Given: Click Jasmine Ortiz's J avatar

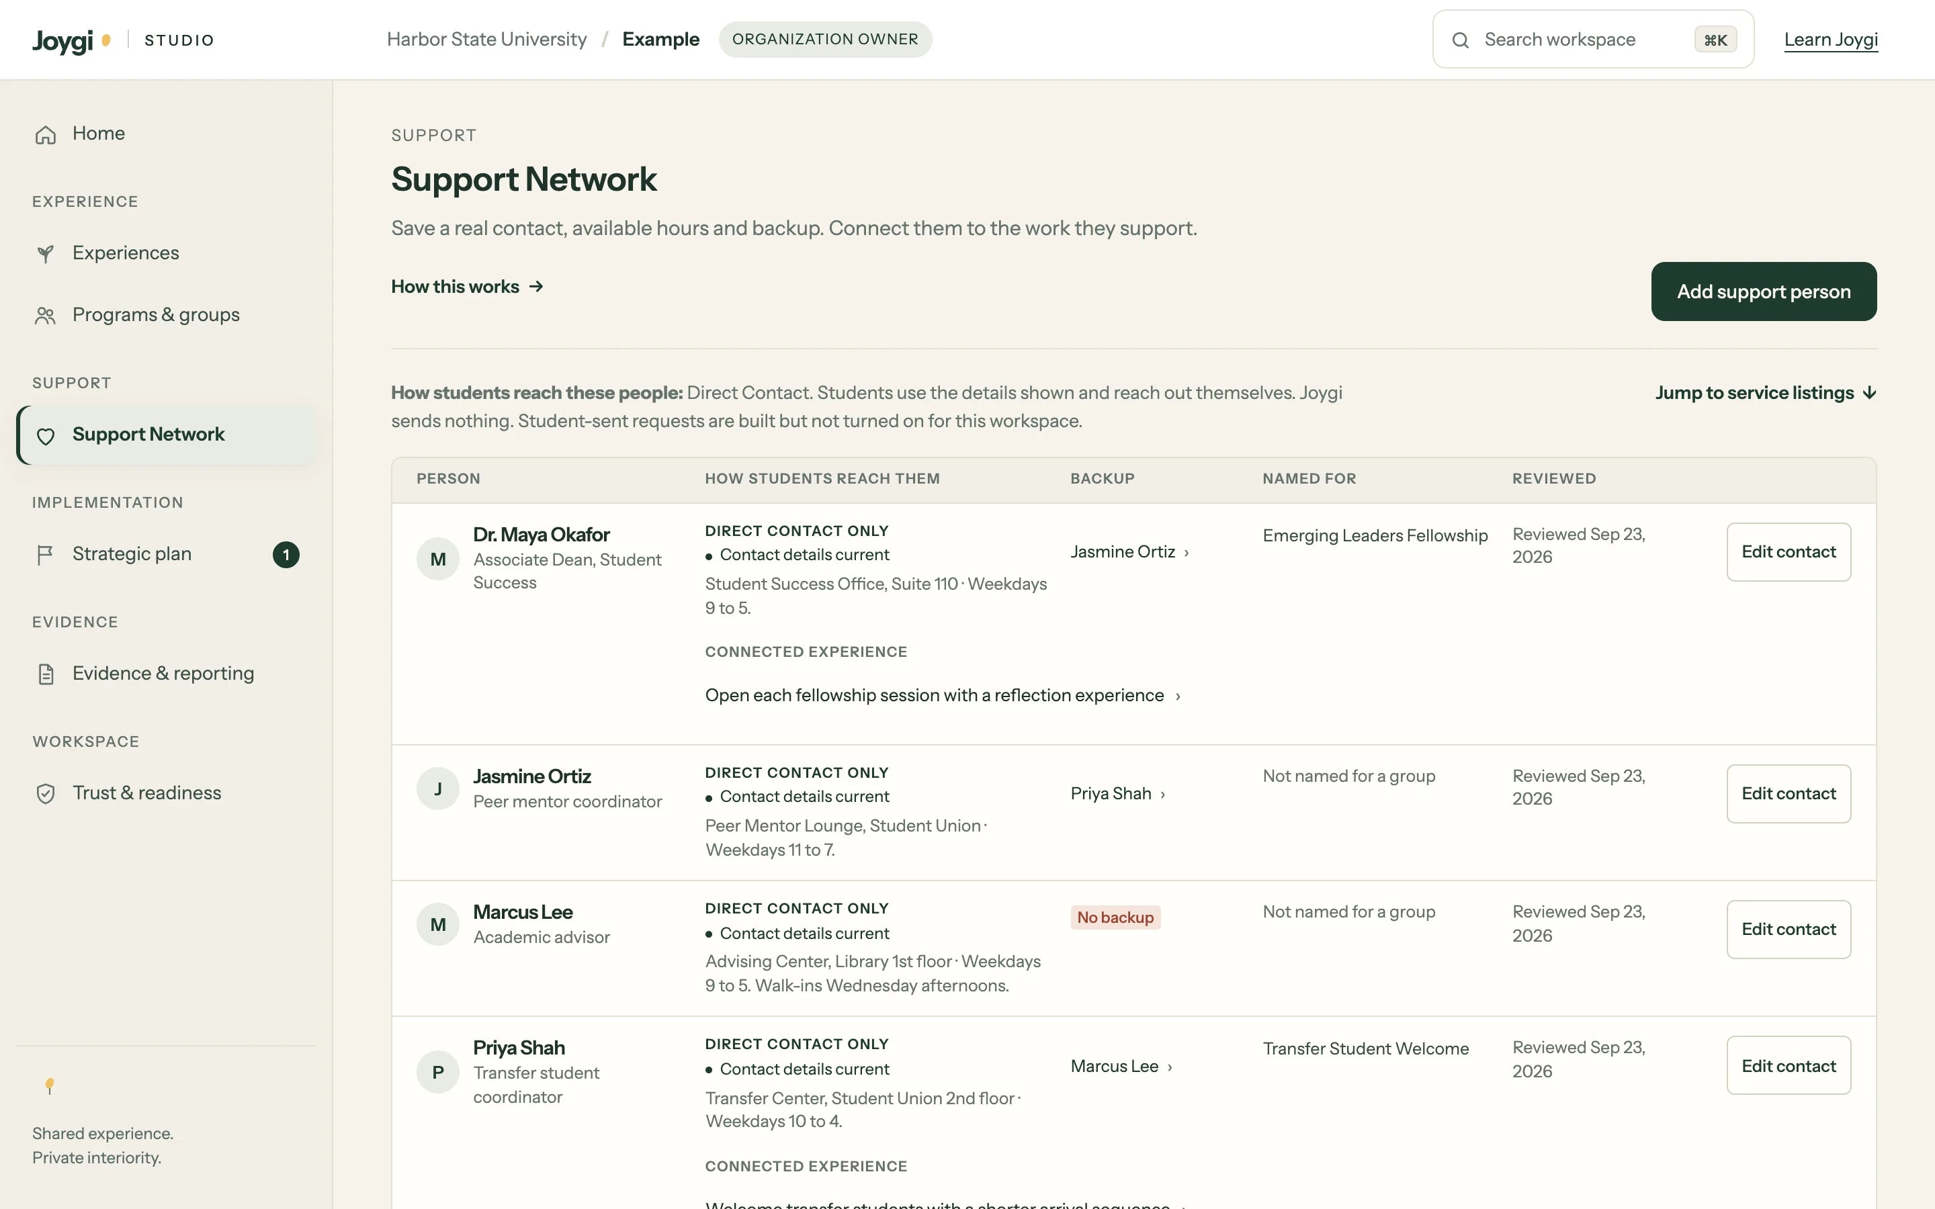Looking at the screenshot, I should coord(438,789).
